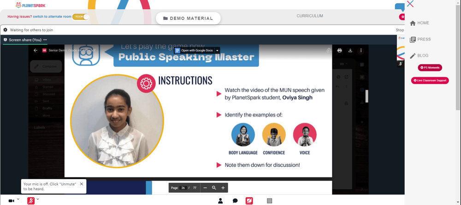The height and width of the screenshot is (205, 461).
Task: Go to HOME in side menu
Action: (420, 23)
